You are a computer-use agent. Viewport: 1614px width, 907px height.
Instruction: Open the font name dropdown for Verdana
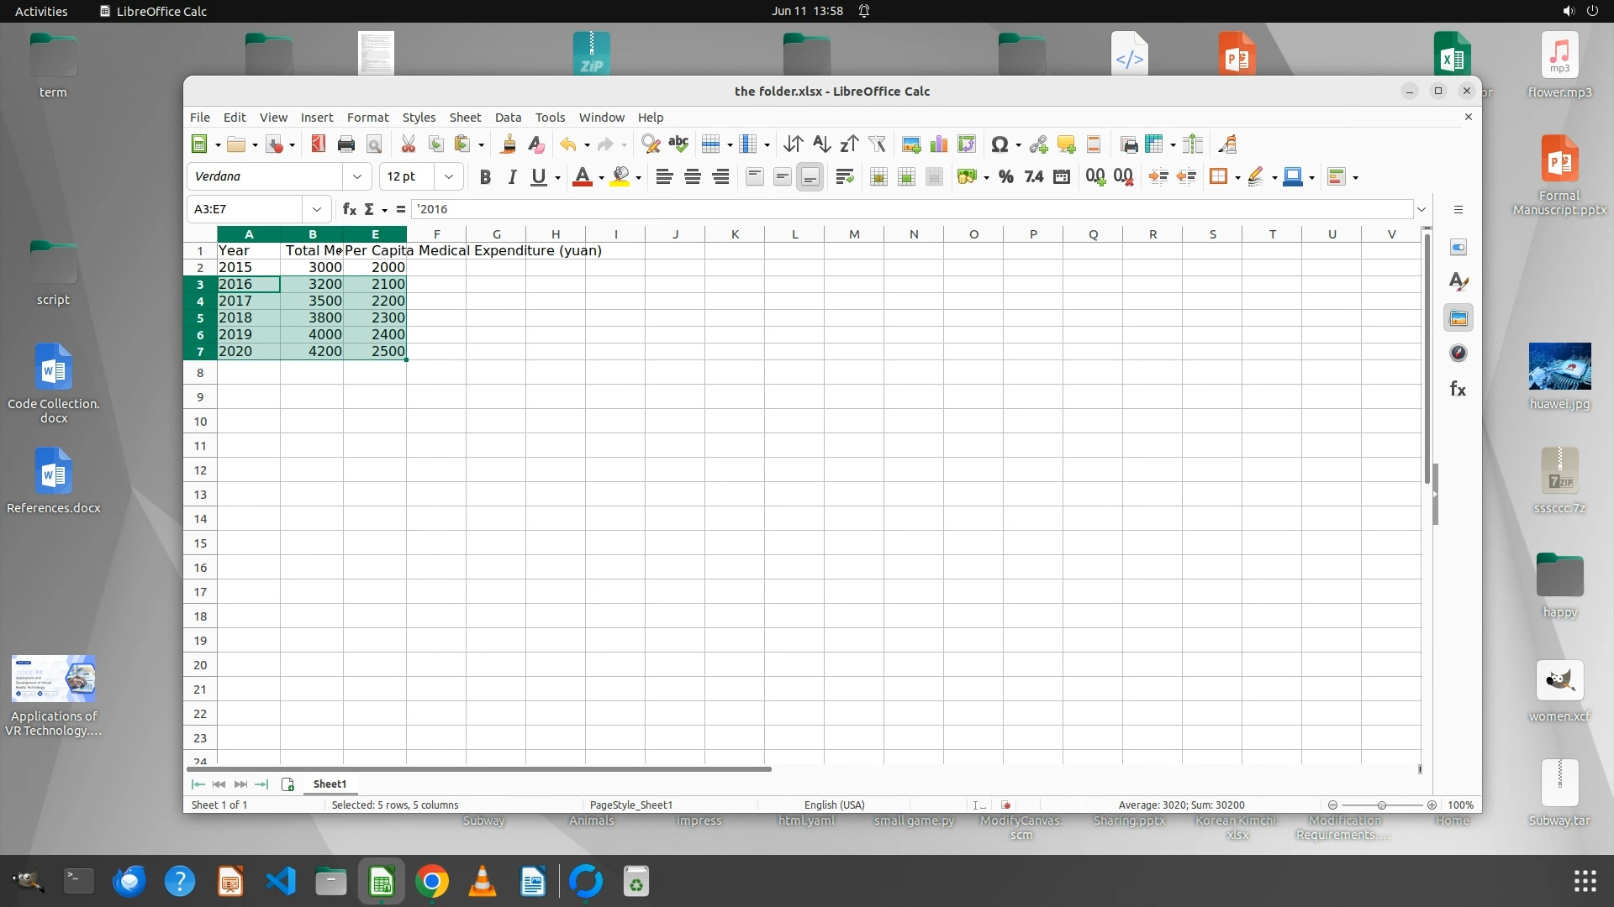(356, 176)
